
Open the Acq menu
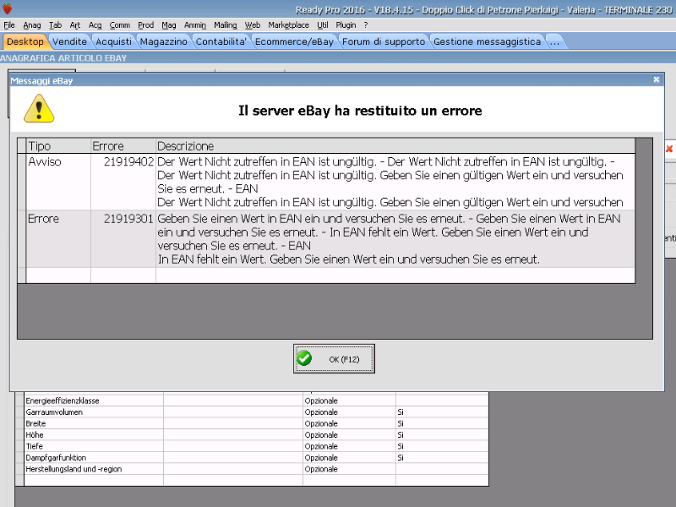coord(95,25)
